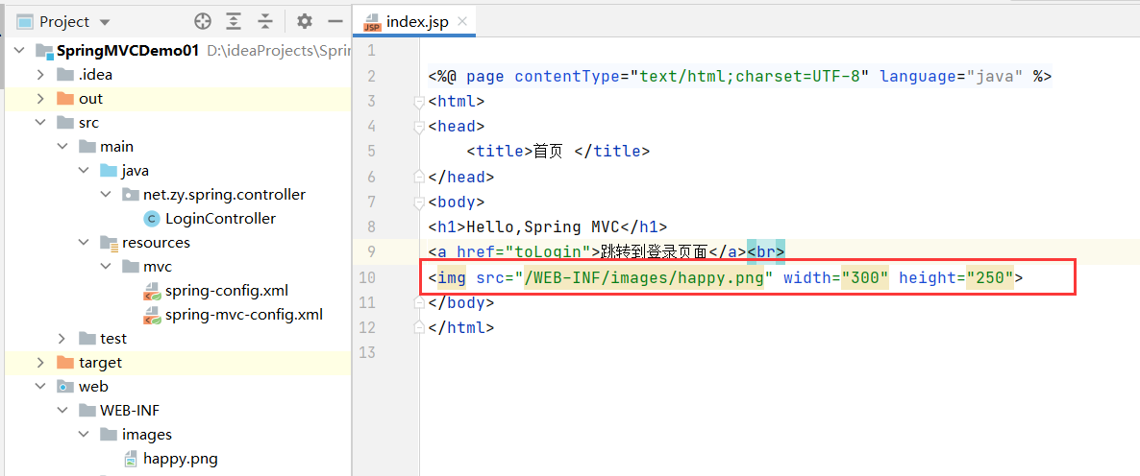Click the fold end marker at line 12
This screenshot has width=1140, height=476.
pos(418,327)
